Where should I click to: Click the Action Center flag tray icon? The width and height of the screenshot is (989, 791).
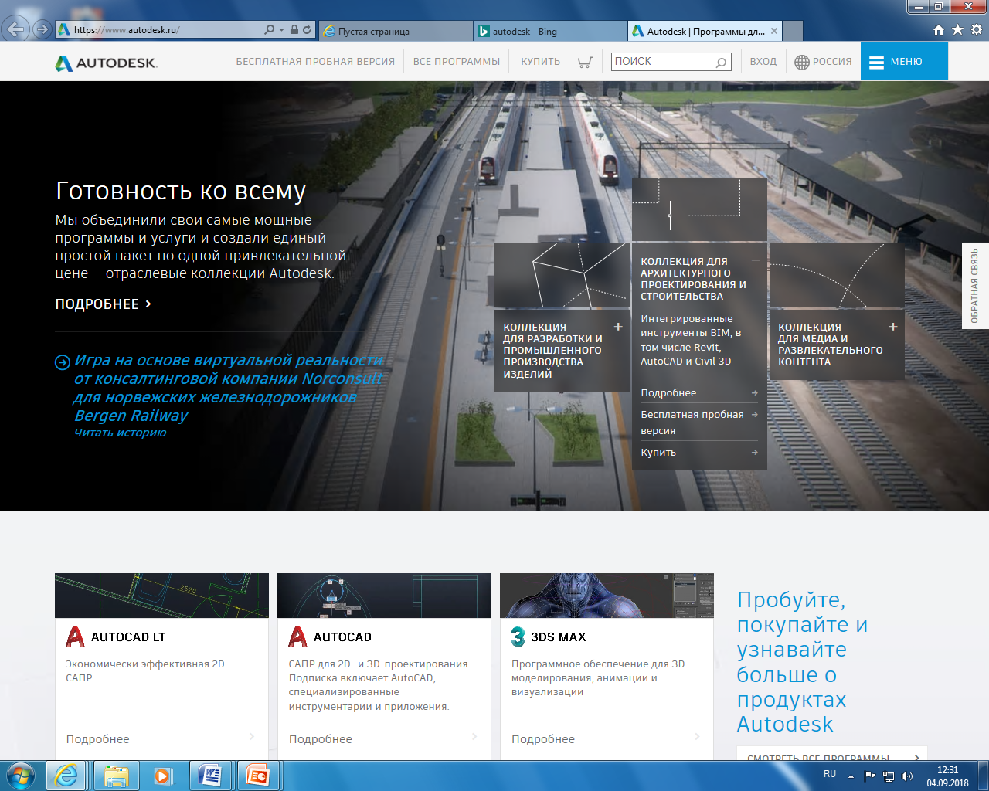870,776
